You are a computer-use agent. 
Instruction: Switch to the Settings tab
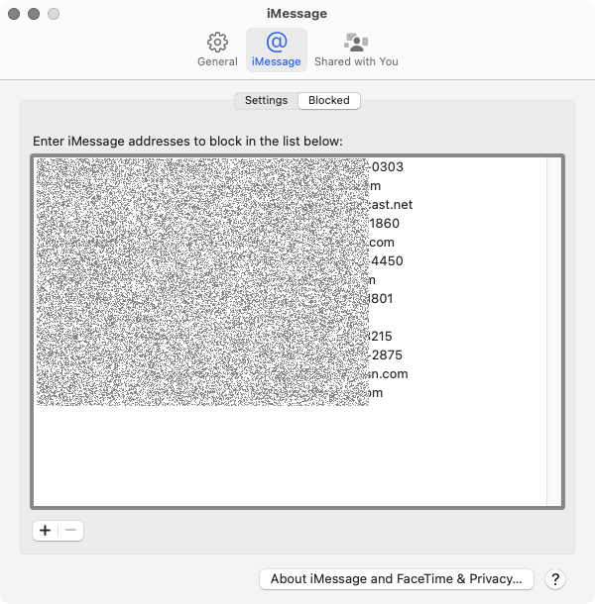pyautogui.click(x=266, y=101)
